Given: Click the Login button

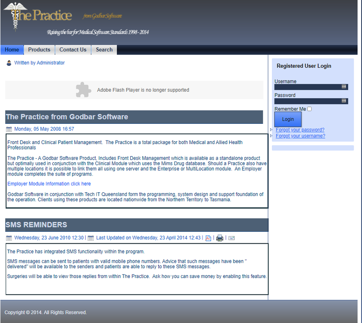Looking at the screenshot, I should click(288, 119).
